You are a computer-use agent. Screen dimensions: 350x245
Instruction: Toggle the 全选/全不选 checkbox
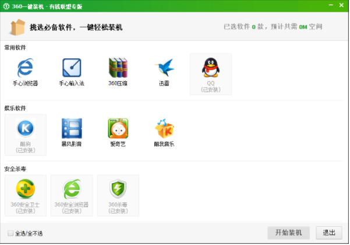pyautogui.click(x=10, y=233)
